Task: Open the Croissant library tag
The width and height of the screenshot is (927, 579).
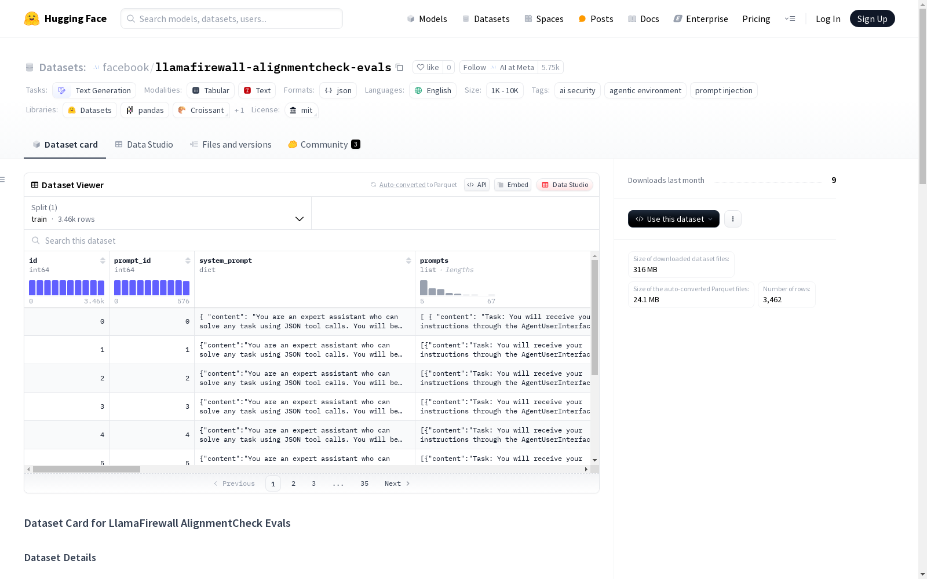Action: [201, 110]
